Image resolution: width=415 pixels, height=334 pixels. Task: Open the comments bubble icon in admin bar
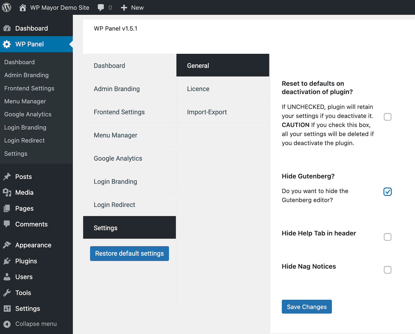point(101,8)
